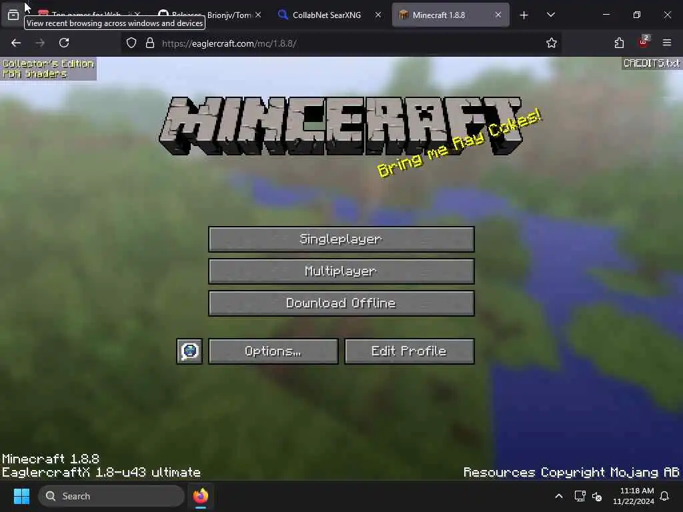Close the Minecraft 1.8.8 tab
Image resolution: width=683 pixels, height=512 pixels.
tap(498, 15)
